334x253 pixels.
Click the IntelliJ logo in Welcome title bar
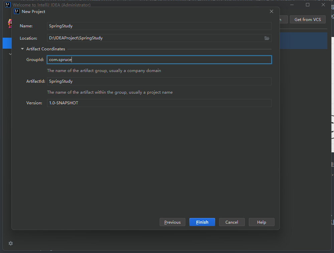tap(7, 5)
